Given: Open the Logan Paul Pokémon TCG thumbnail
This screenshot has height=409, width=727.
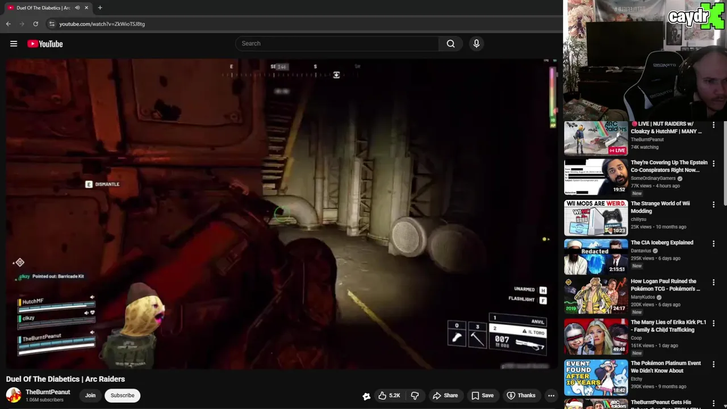Looking at the screenshot, I should (596, 295).
